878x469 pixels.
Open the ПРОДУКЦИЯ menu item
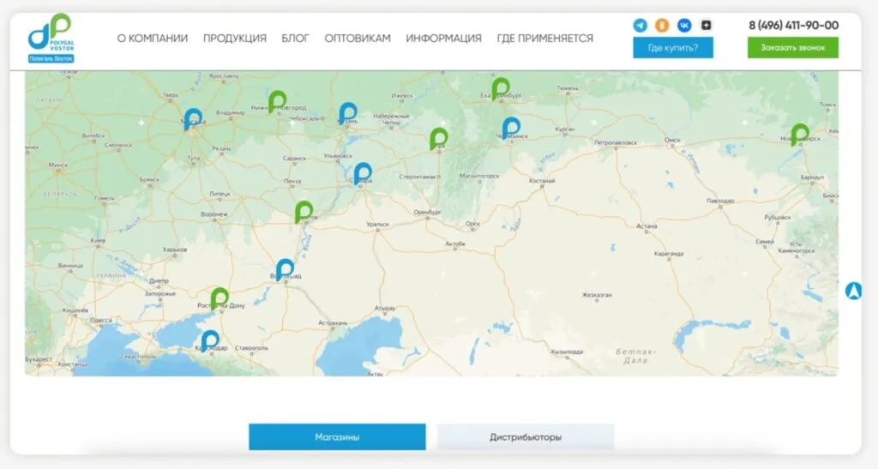235,39
